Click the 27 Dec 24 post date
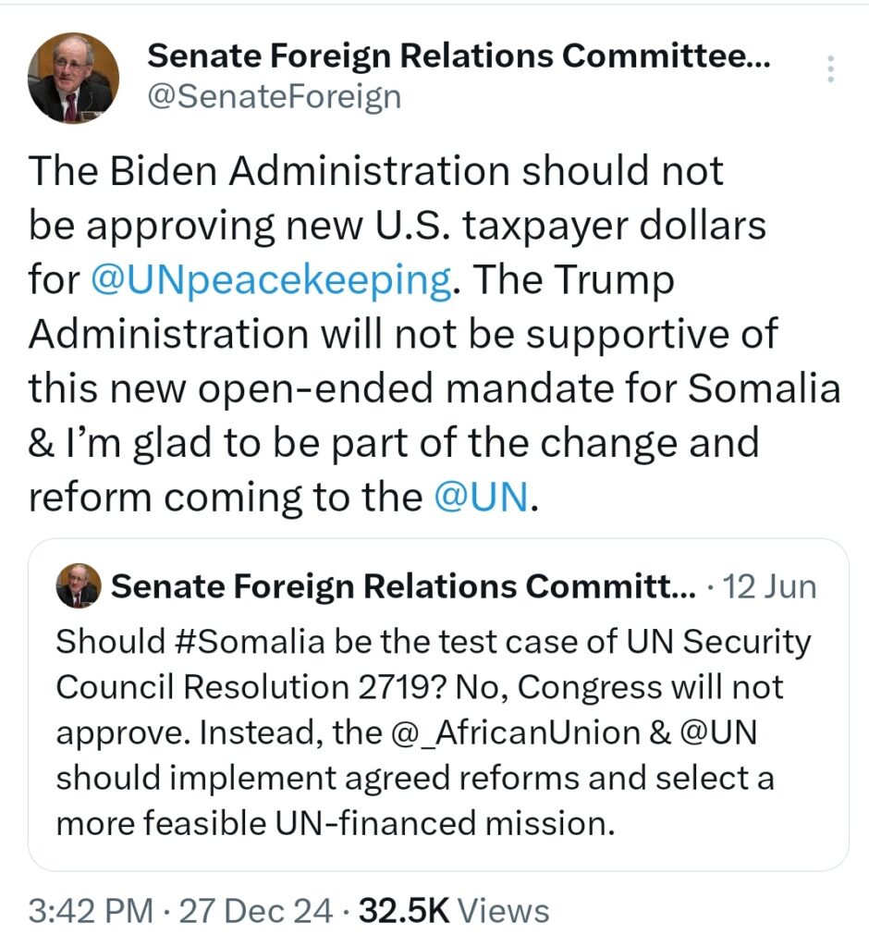The height and width of the screenshot is (947, 869). 253,911
